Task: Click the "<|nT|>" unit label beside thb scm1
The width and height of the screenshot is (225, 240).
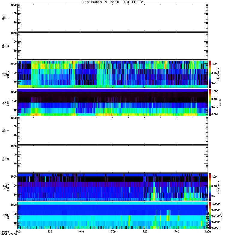Action: coord(220,103)
